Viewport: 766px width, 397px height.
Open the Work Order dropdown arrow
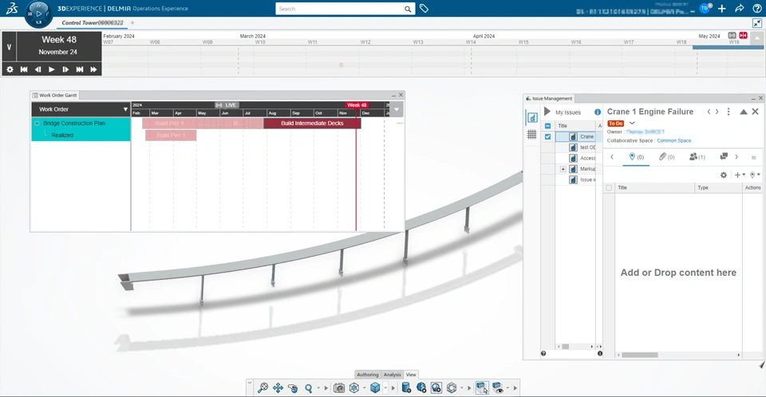(125, 109)
